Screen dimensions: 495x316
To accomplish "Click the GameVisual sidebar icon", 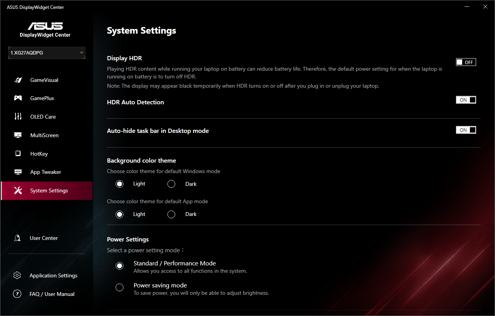I will [x=18, y=80].
